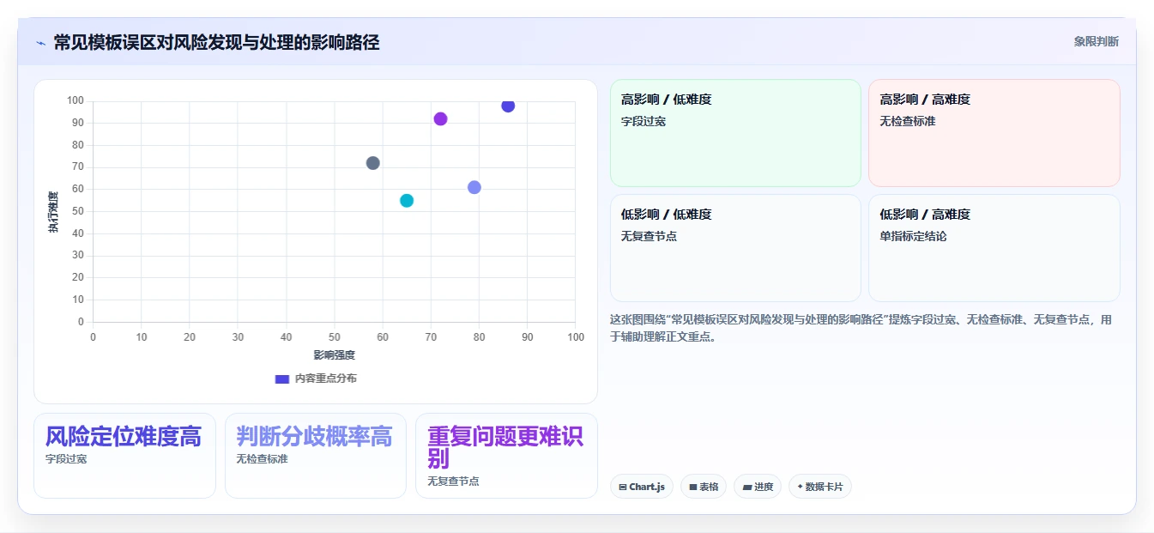The height and width of the screenshot is (533, 1154).
Task: Click the 风险定位难度高 data card
Action: [124, 456]
